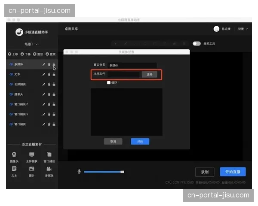Delete the 摄像头 layer with trash icon
The height and width of the screenshot is (206, 258).
[49, 94]
